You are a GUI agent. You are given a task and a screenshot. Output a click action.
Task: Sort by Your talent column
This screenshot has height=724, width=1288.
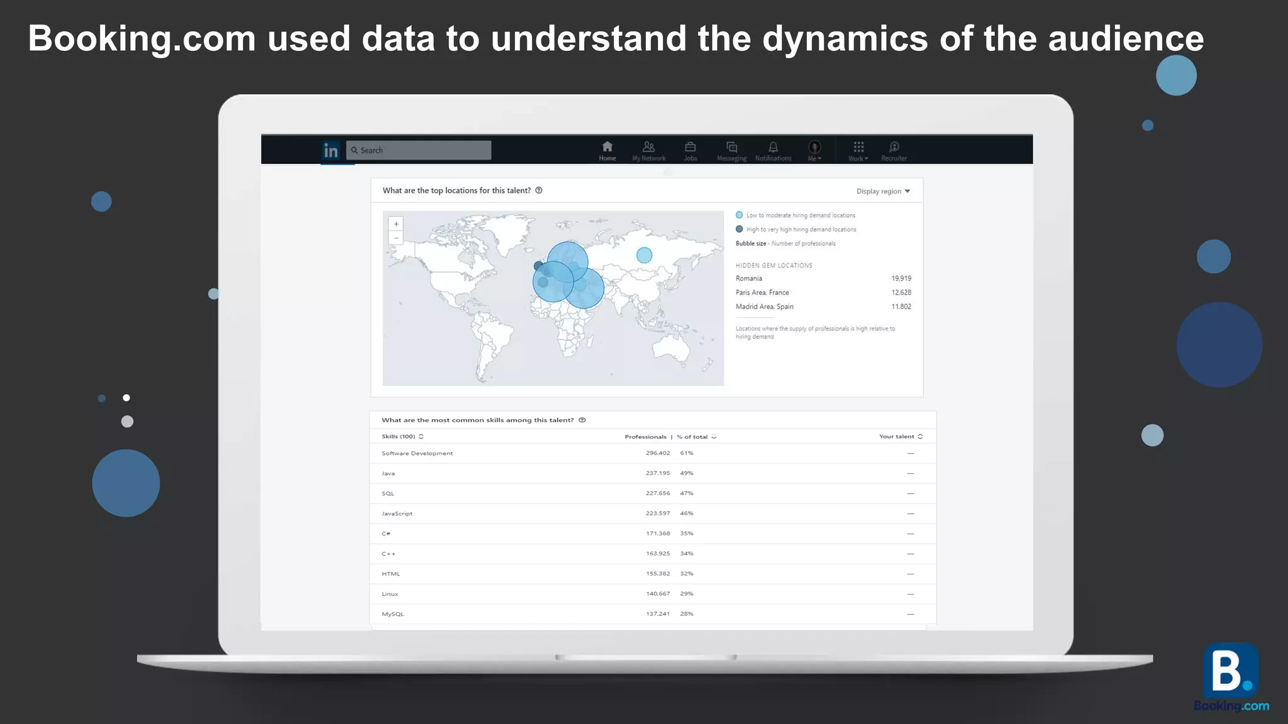click(901, 436)
